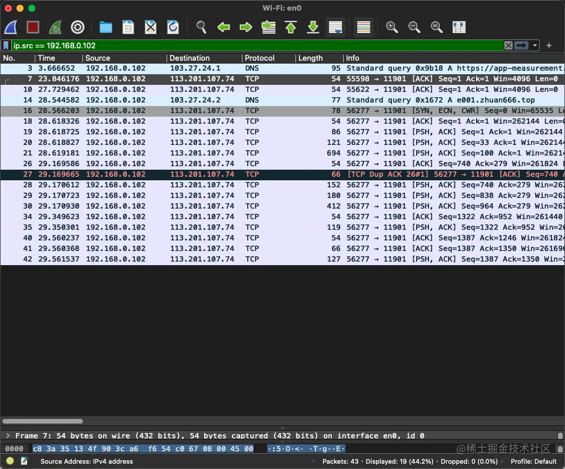The height and width of the screenshot is (469, 565).
Task: Expand the Frame 7 details tree
Action: 8,436
